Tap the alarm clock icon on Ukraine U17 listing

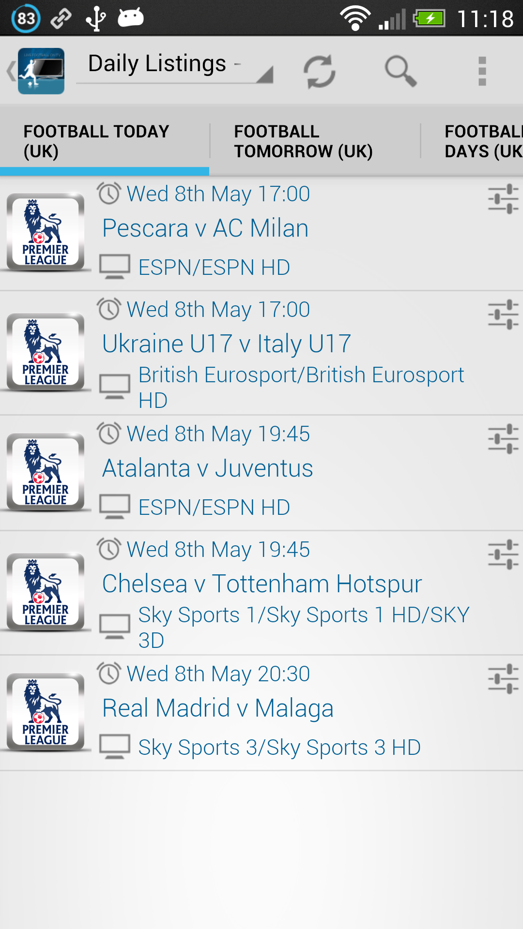pos(109,309)
